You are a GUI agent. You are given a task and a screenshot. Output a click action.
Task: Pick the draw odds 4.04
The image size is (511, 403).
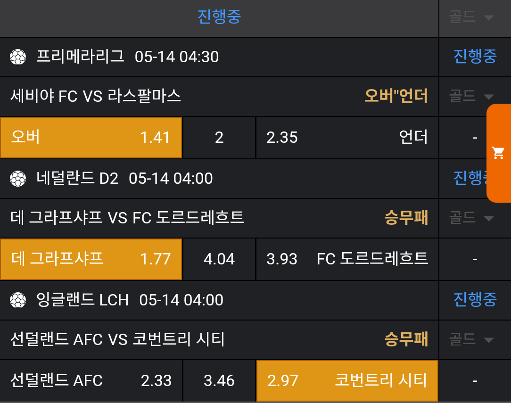point(219,259)
